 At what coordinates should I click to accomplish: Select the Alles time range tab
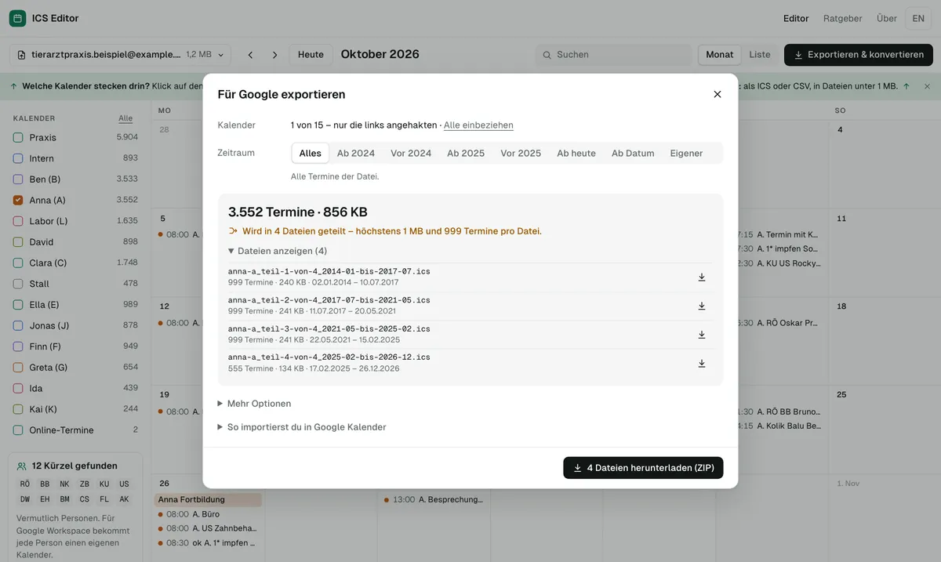pos(311,153)
